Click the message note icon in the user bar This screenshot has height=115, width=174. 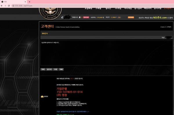[80, 17]
